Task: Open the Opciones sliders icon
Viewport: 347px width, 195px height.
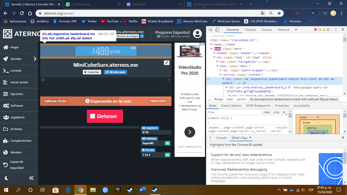Action: (x=6, y=94)
